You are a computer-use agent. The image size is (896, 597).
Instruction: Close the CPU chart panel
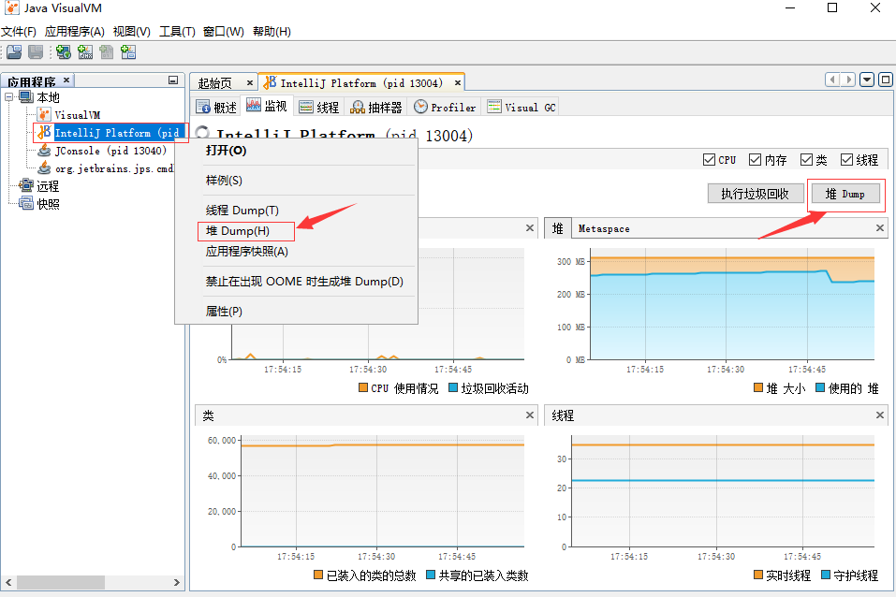pyautogui.click(x=530, y=228)
